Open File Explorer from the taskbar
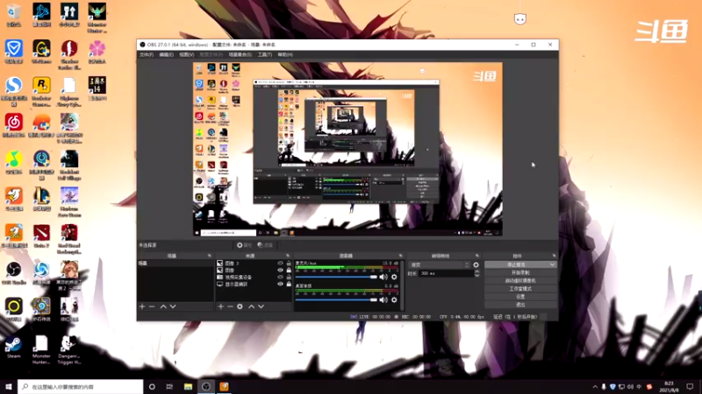Screen dimensions: 702x394 (188, 387)
